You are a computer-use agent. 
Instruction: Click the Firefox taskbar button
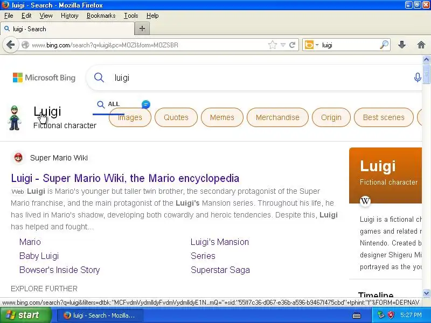[x=100, y=315]
